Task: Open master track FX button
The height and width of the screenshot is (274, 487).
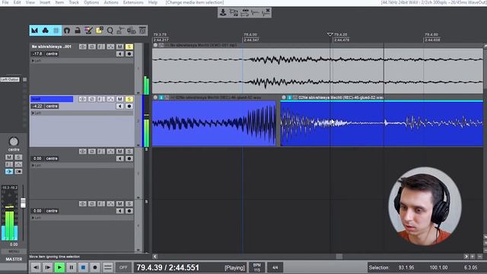Action: click(9, 164)
